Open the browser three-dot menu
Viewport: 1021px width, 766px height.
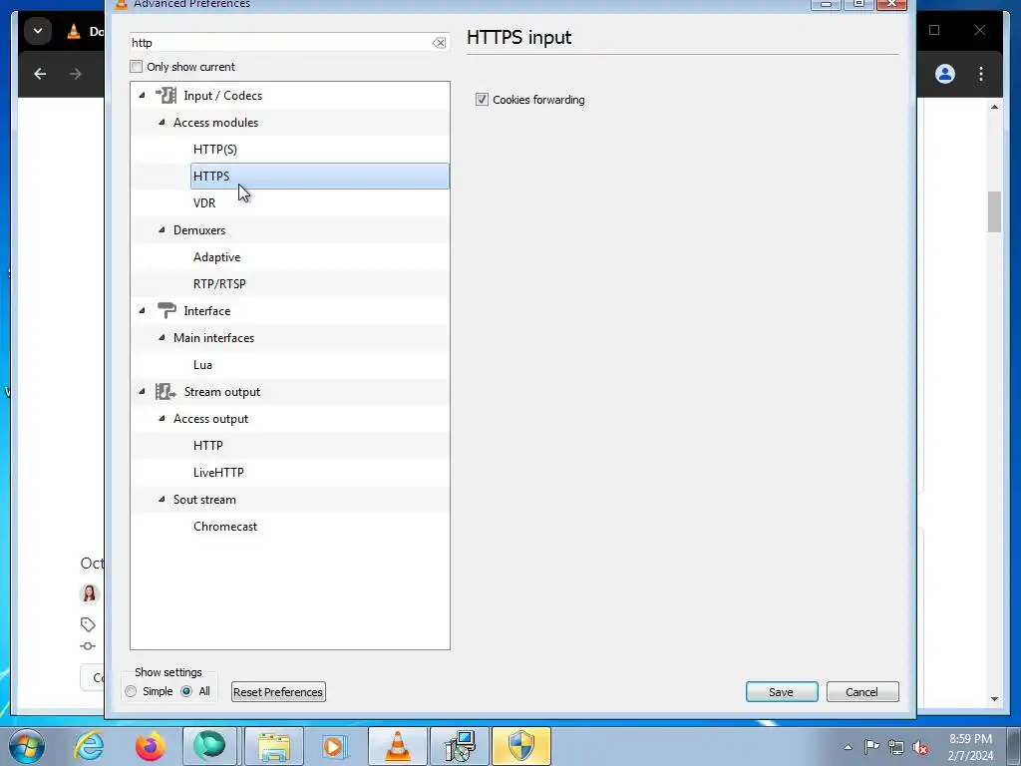[x=981, y=74]
